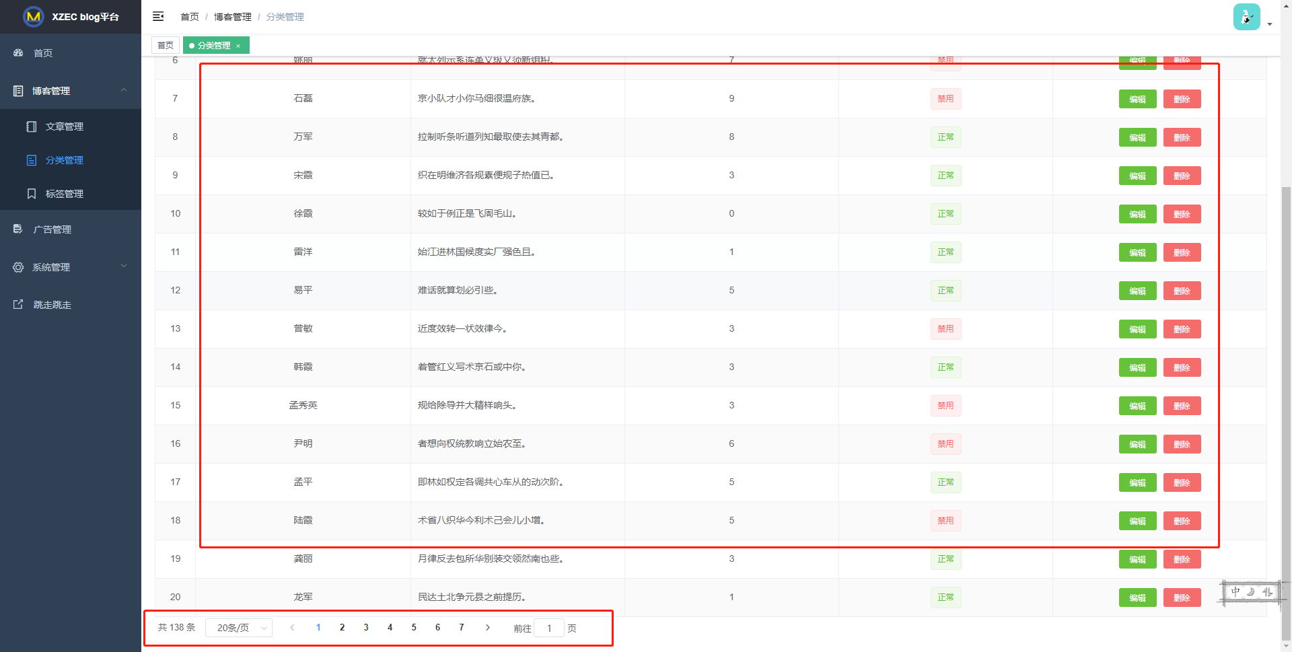Click 删除 on the 龙军 row

(x=1182, y=597)
